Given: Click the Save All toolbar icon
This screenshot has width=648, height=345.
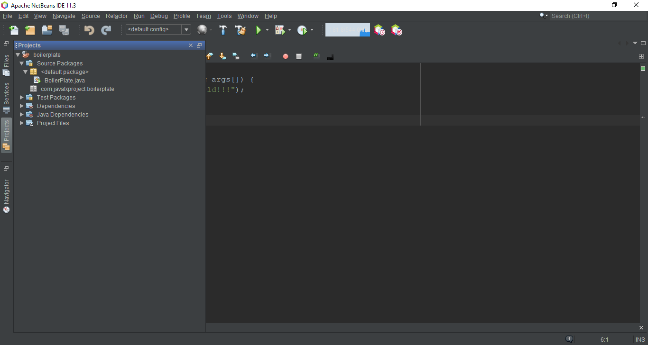Looking at the screenshot, I should pyautogui.click(x=64, y=30).
